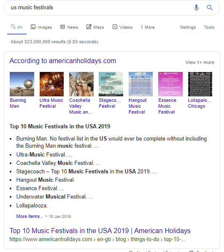Click the 'Coachella Valley Music Festival.' list item
This screenshot has height=252, width=224.
pyautogui.click(x=58, y=163)
